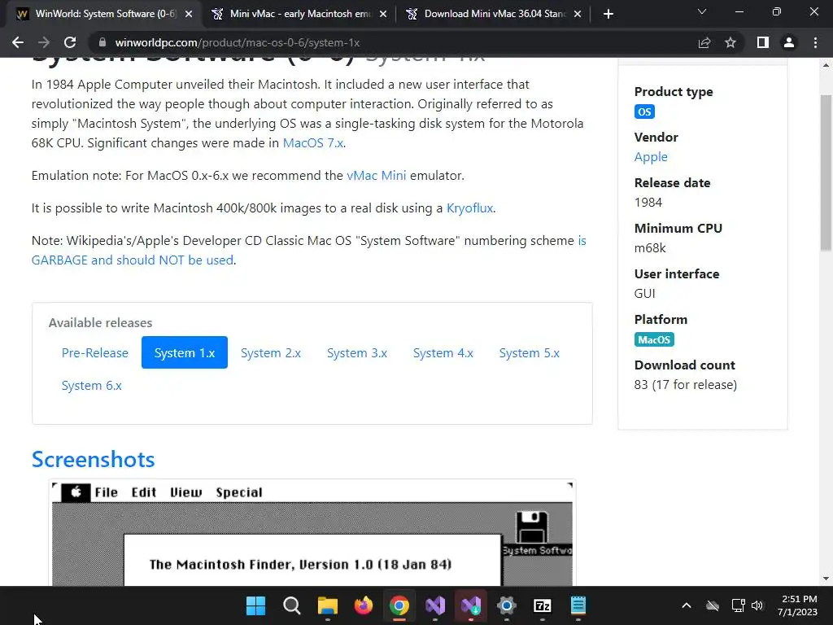Open the 'is GARBAGE and should NOT be used' link

tap(133, 260)
